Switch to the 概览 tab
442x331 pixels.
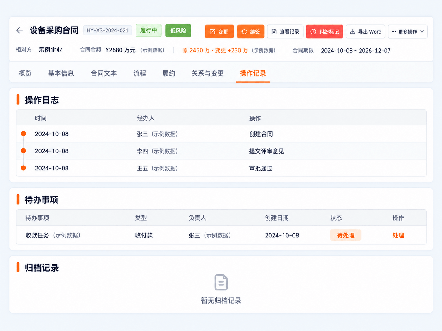pos(25,73)
